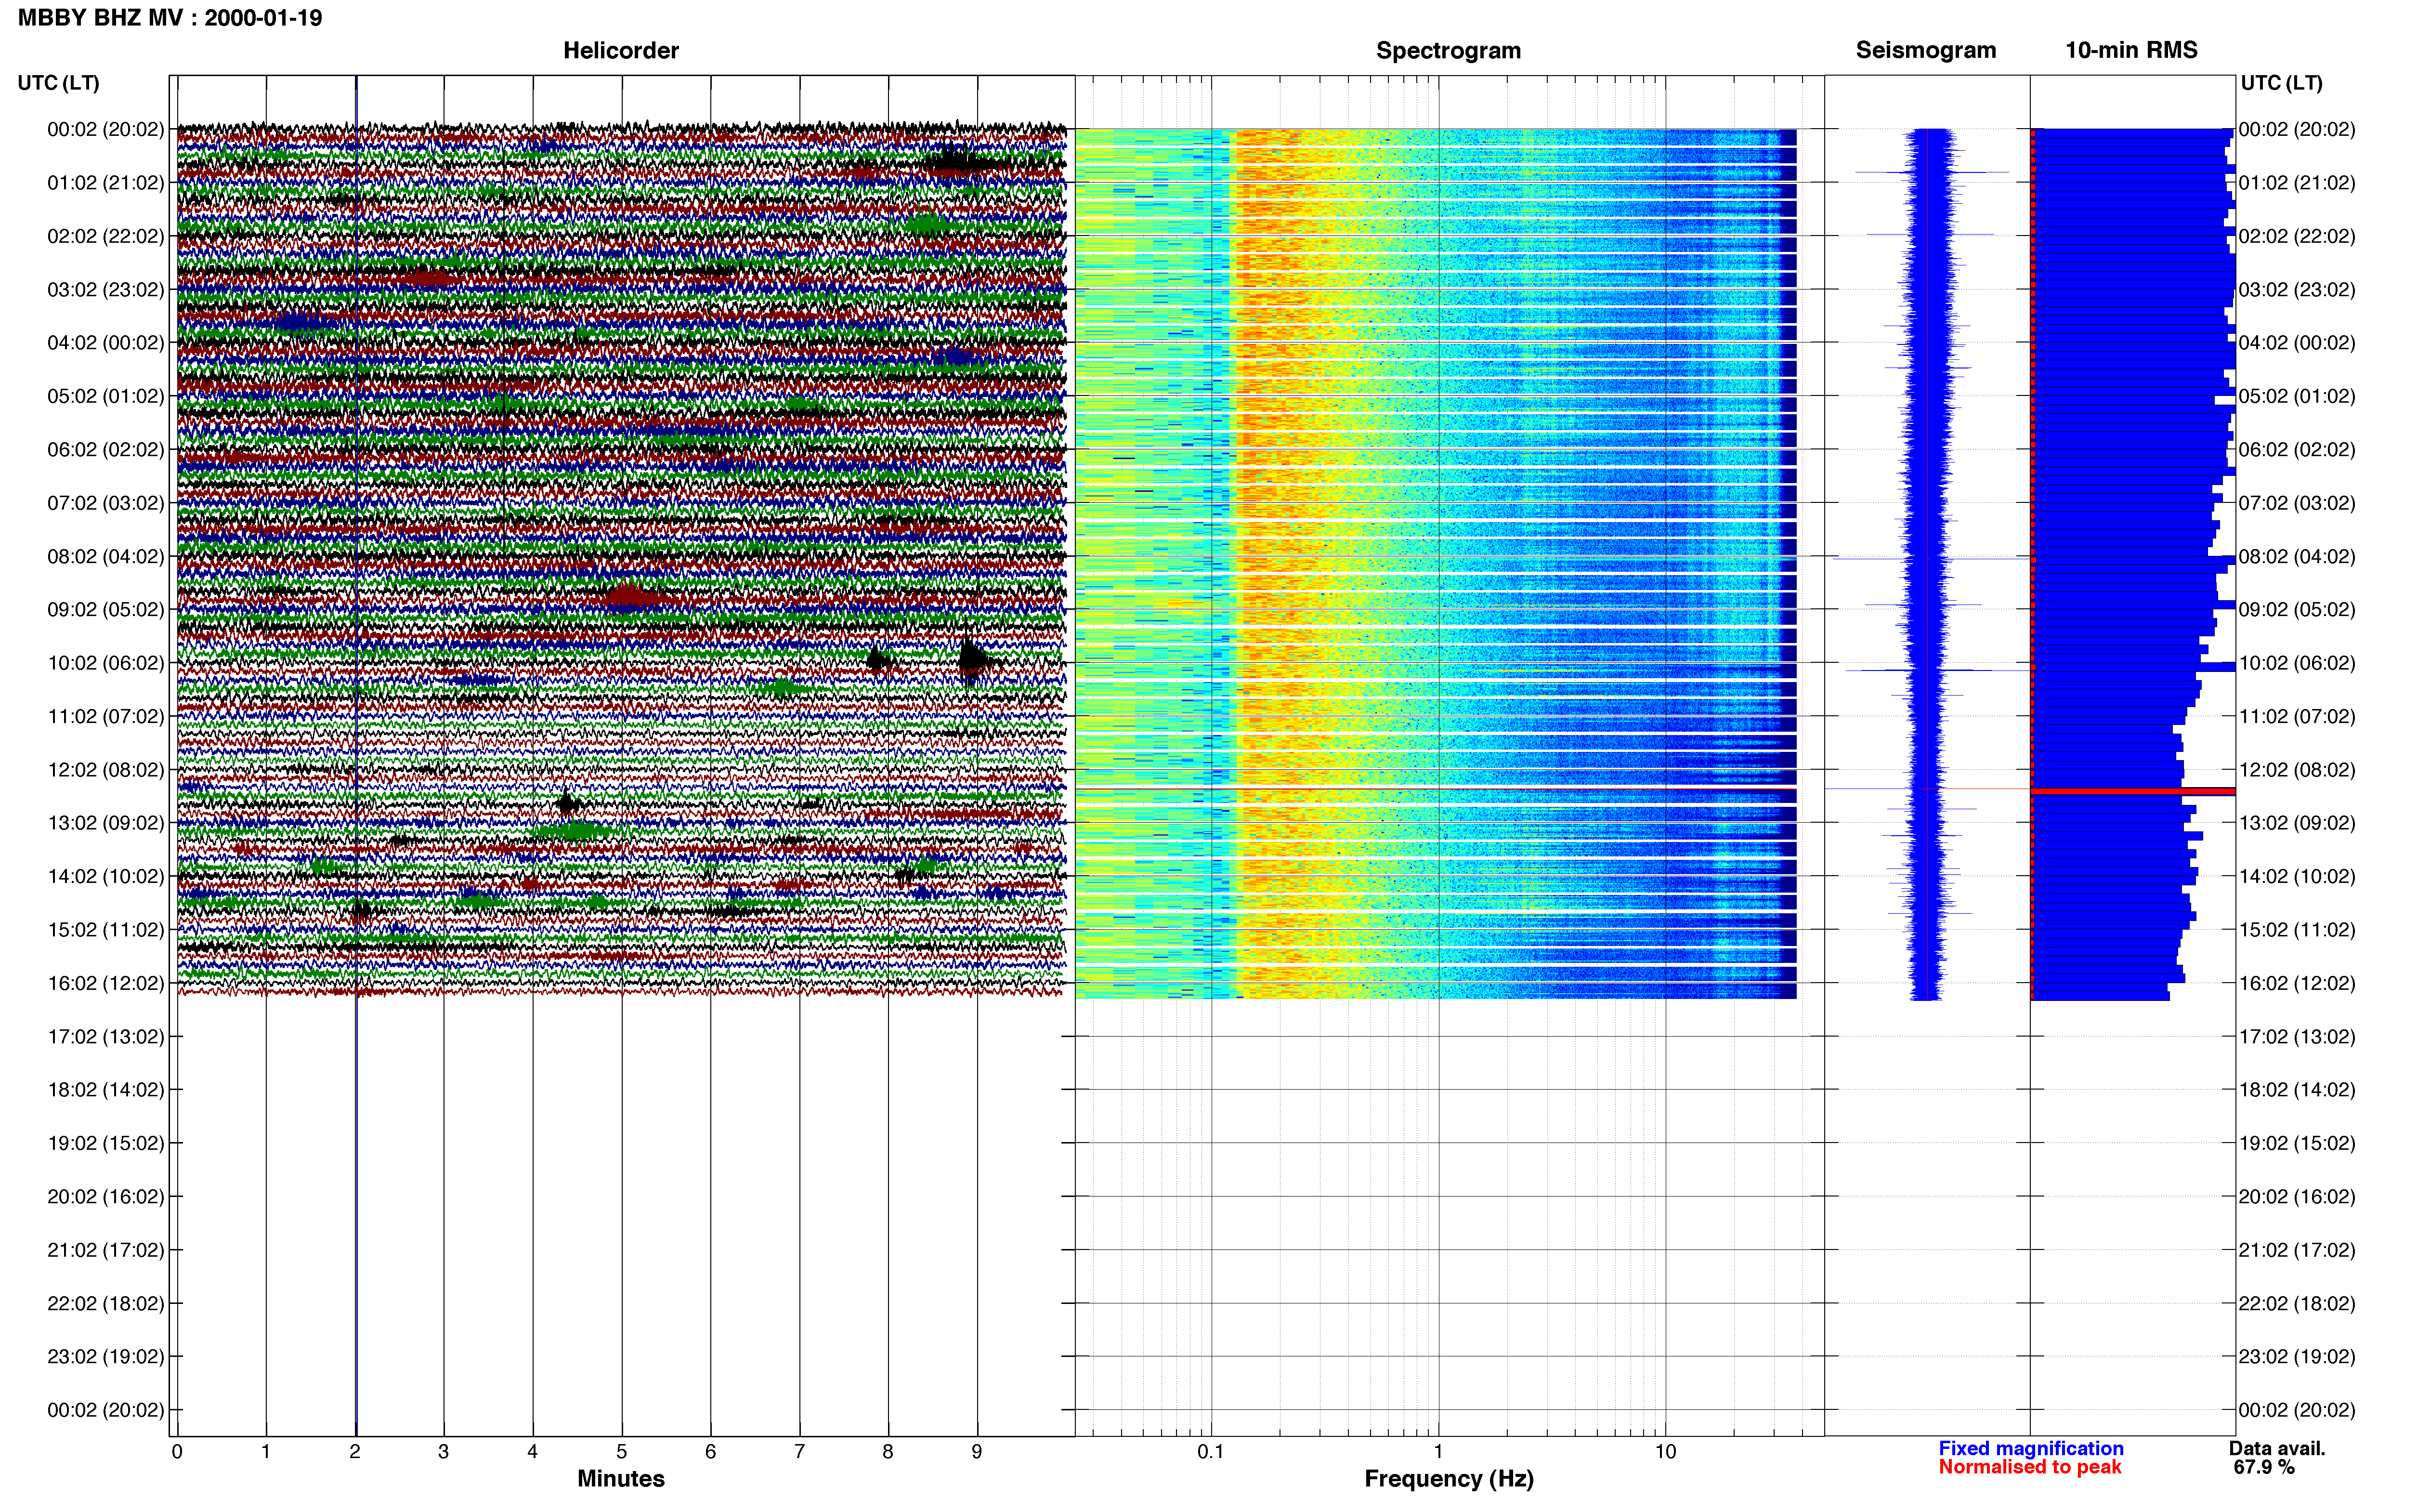Click the '1' tick on the Frequency axis

tap(1438, 1451)
